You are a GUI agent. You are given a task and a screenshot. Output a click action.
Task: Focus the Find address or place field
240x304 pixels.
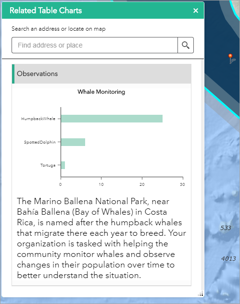coord(95,45)
